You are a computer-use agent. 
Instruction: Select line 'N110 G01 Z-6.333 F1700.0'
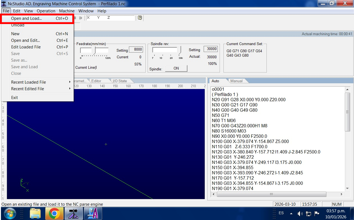click(x=240, y=147)
